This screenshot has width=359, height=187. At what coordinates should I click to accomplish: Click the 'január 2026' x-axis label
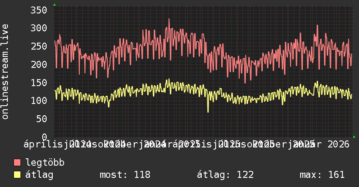pyautogui.click(x=322, y=144)
